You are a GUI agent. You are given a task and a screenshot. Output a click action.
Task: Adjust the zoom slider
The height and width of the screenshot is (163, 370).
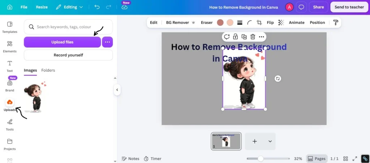(261, 159)
